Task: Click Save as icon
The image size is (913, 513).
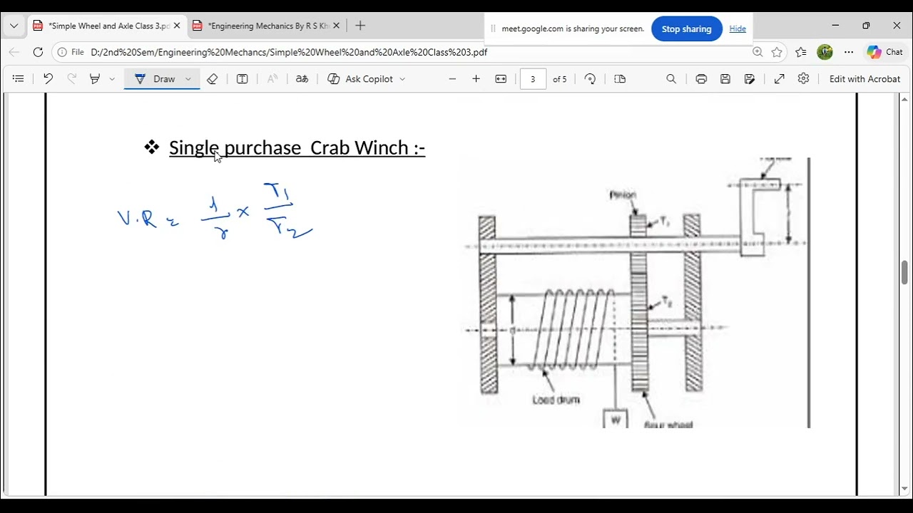Action: pos(750,79)
